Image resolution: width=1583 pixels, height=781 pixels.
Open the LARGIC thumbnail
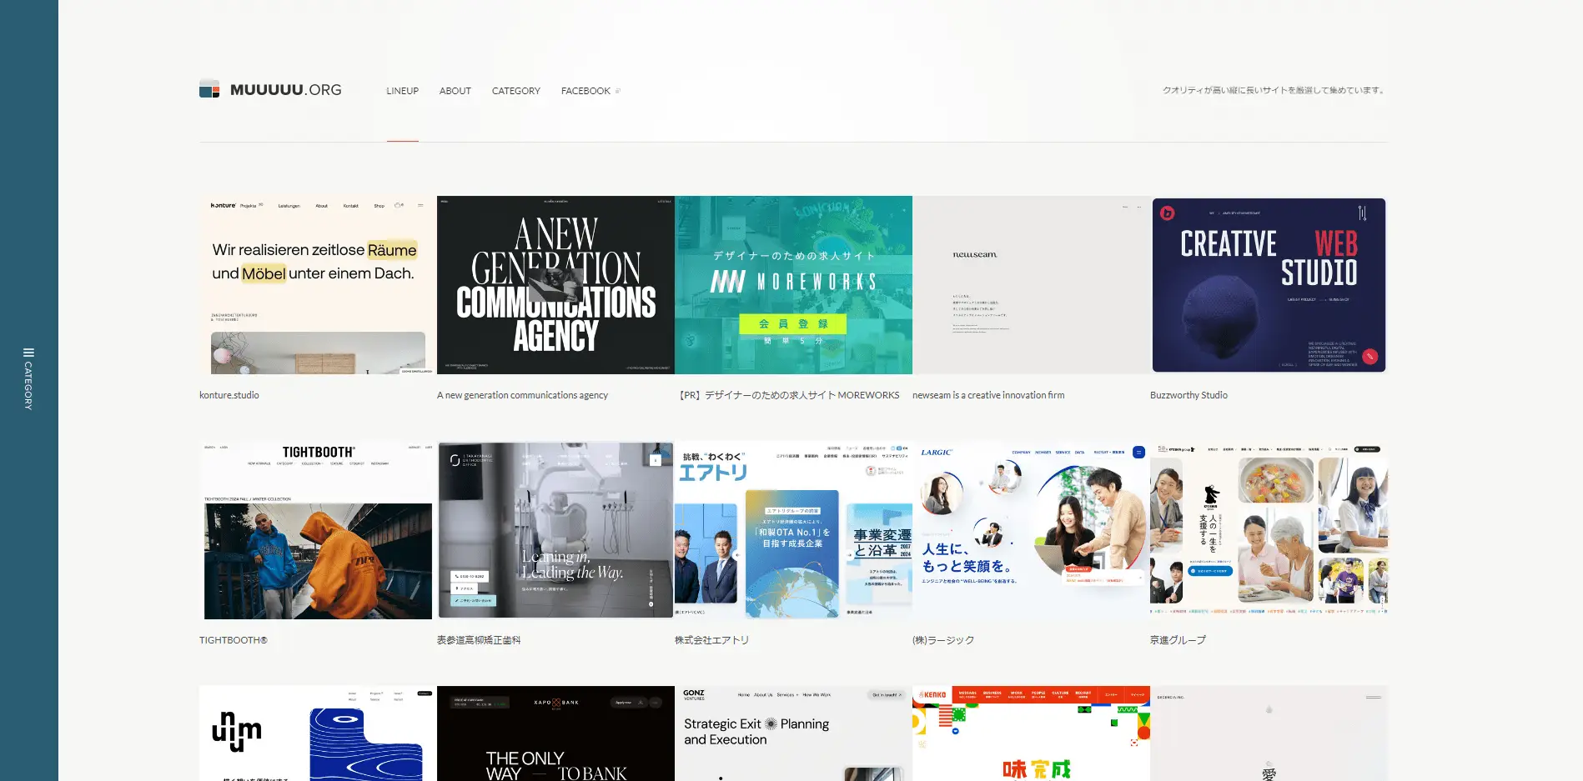pyautogui.click(x=1031, y=530)
